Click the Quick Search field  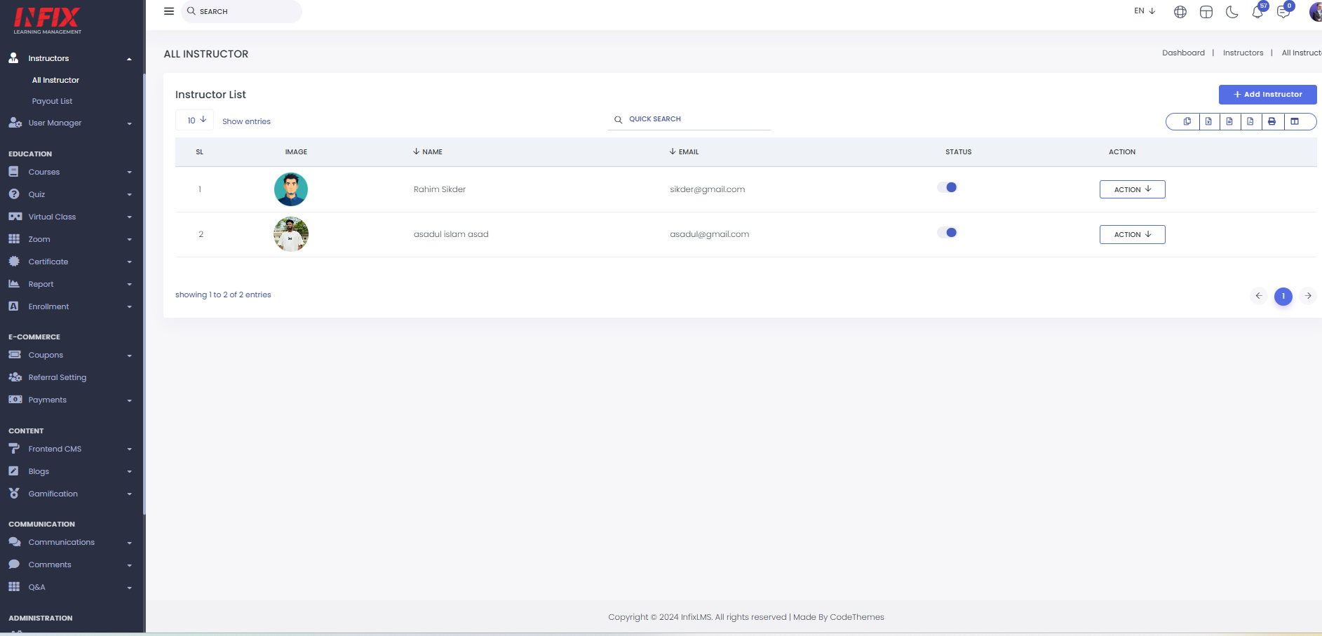[x=689, y=119]
